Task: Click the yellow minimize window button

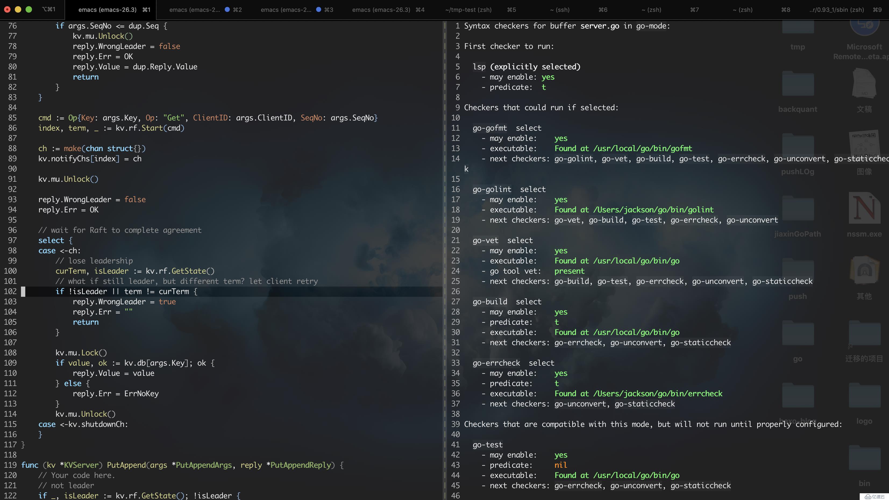Action: pyautogui.click(x=18, y=10)
